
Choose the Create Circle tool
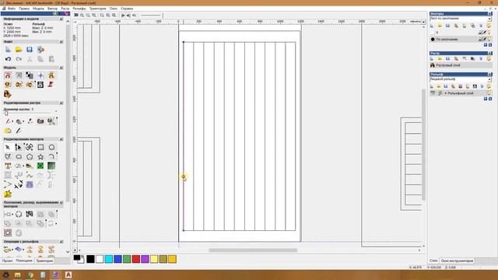51,147
